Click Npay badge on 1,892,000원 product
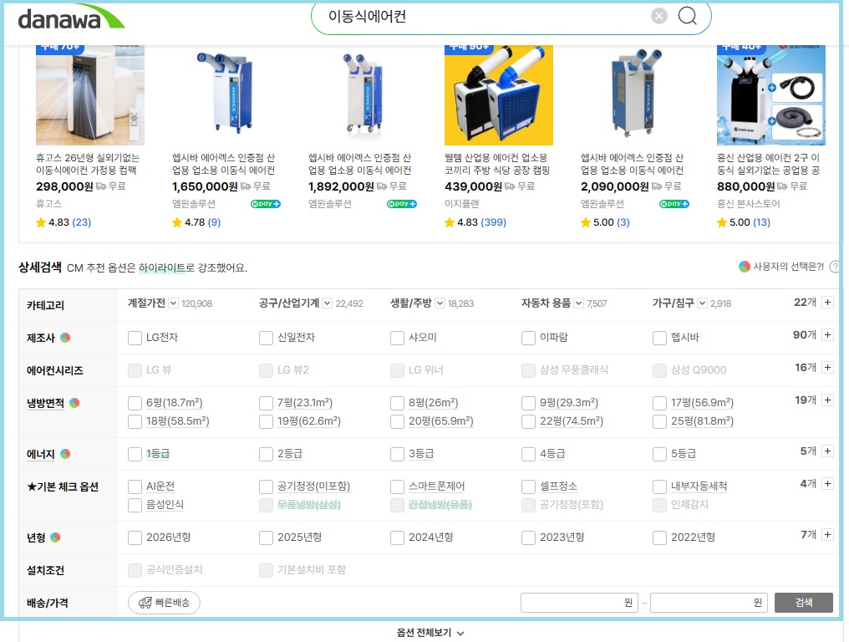This screenshot has width=849, height=642. (402, 204)
